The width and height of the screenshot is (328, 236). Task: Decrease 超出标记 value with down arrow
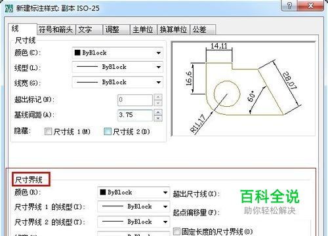(x=158, y=103)
